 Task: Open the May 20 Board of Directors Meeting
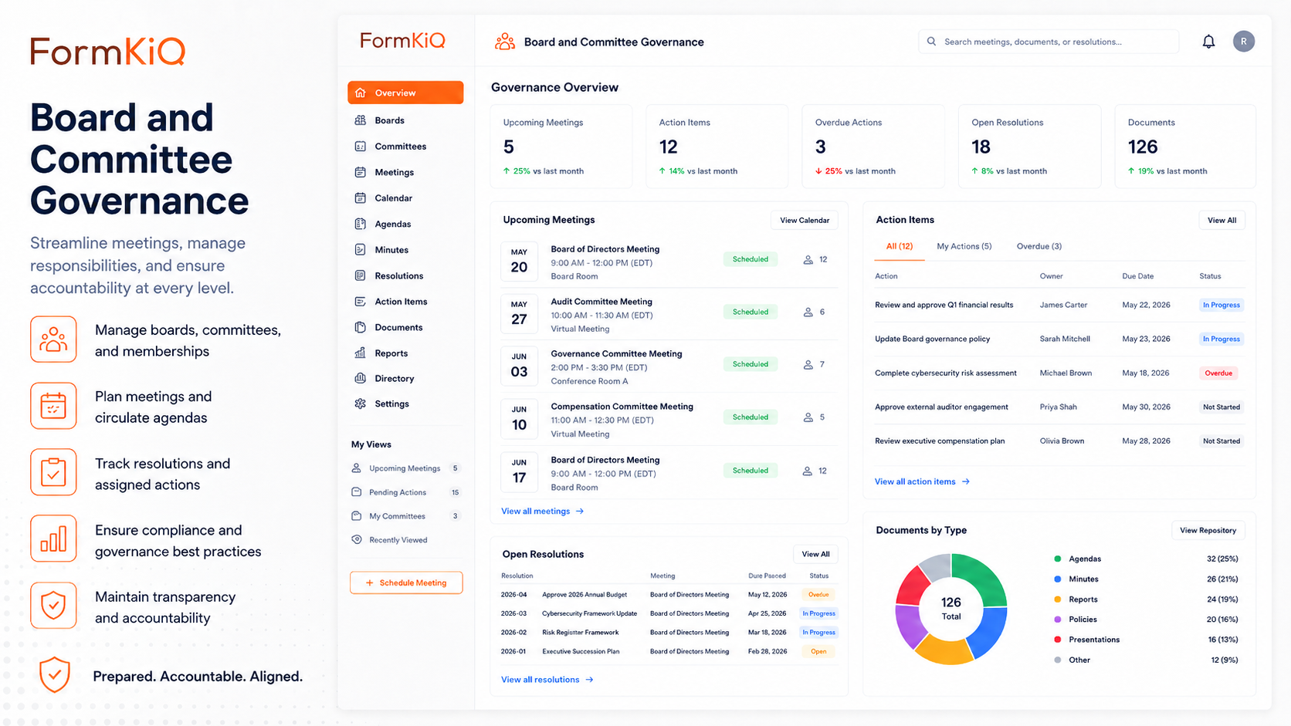669,262
